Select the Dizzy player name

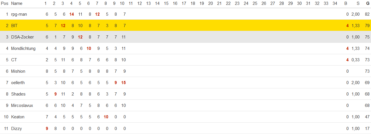point(16,129)
